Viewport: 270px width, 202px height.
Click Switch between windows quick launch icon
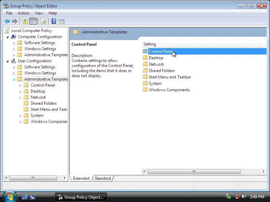(32, 197)
